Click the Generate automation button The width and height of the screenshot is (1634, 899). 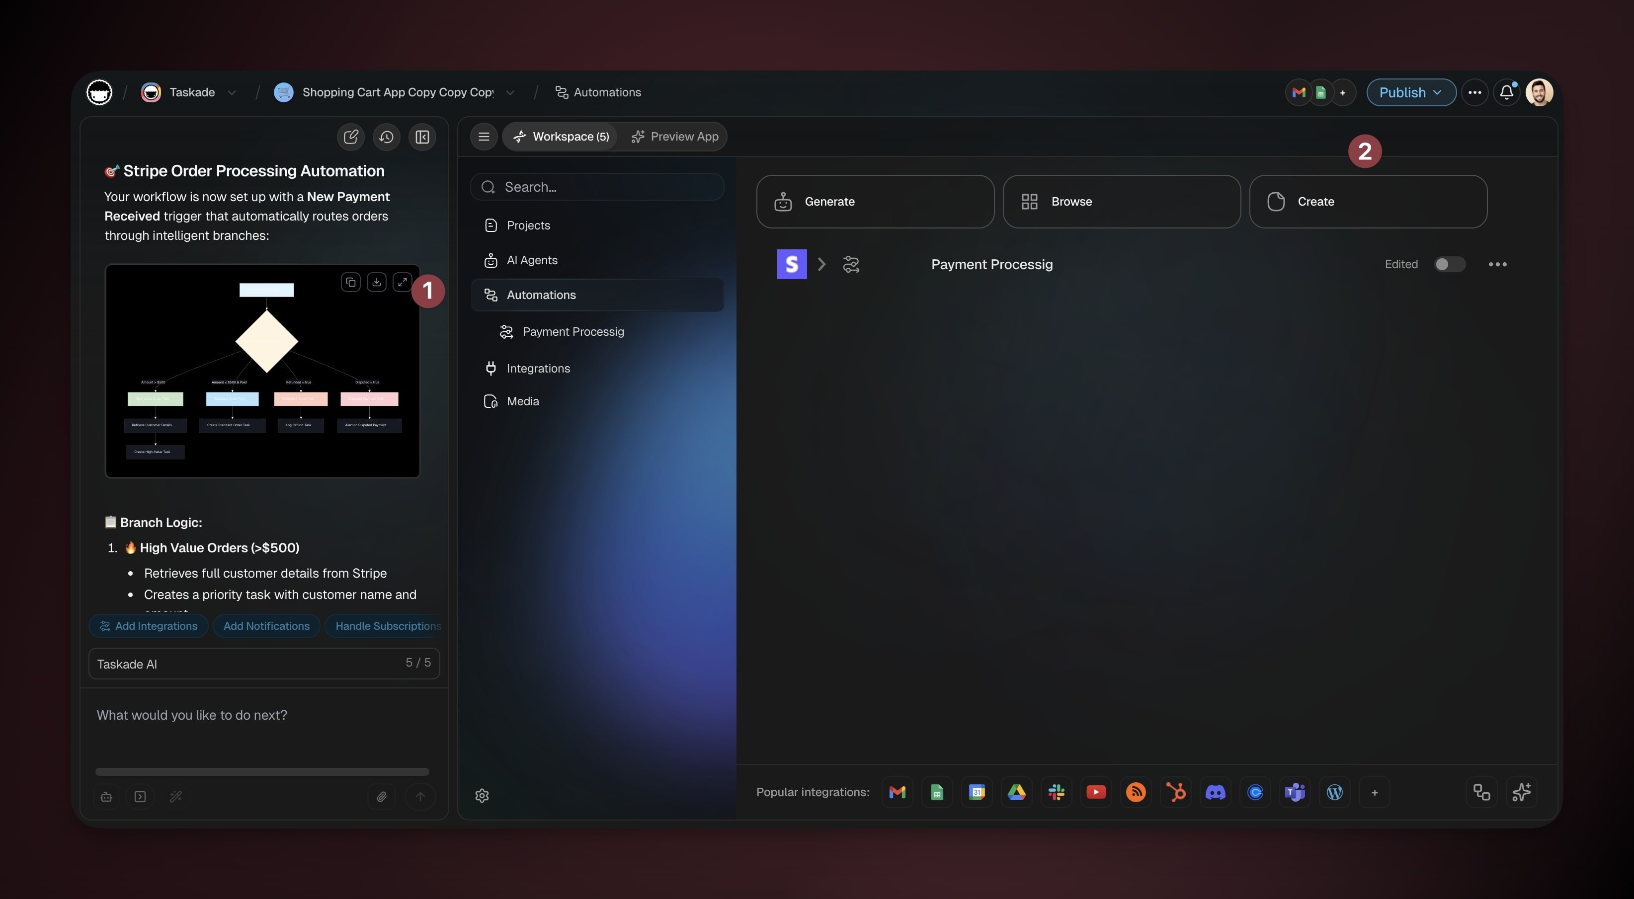[875, 202]
